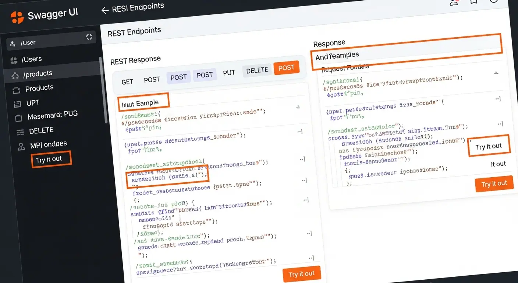Screen dimensions: 518x283
Task: Click the back arrow beside RESI Endpoints
Action: pos(105,10)
